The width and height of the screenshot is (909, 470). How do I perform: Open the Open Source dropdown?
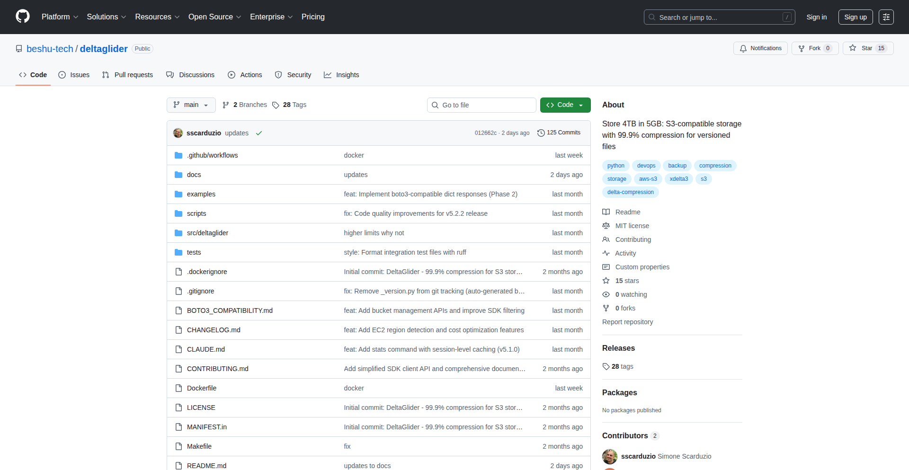[x=215, y=17]
